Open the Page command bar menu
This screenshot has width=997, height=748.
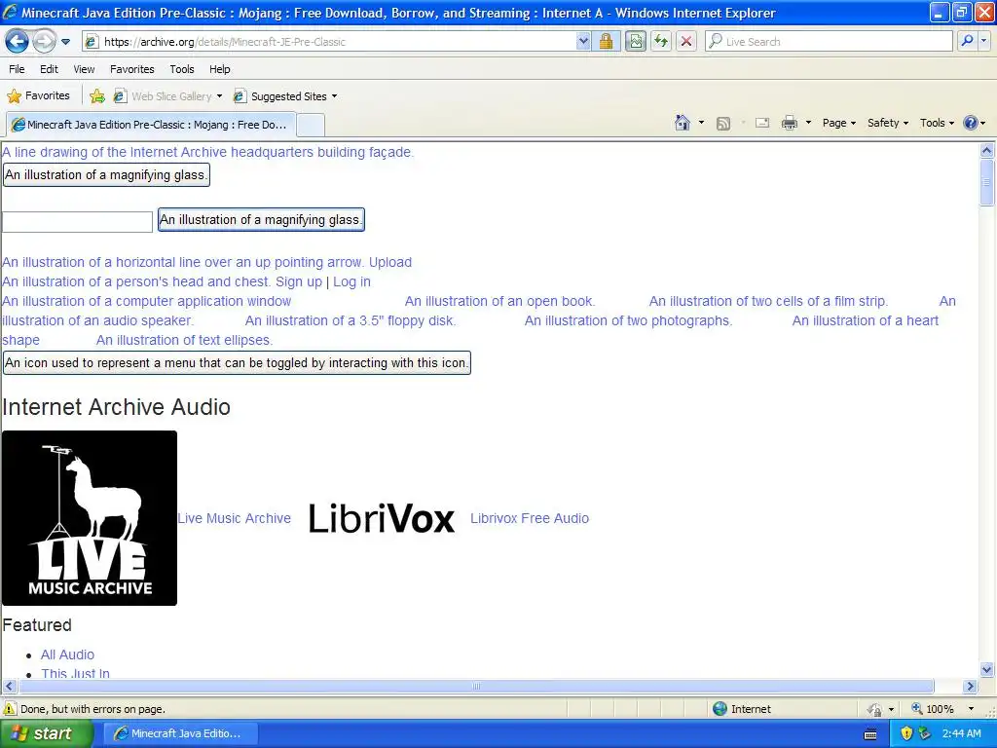(x=838, y=123)
